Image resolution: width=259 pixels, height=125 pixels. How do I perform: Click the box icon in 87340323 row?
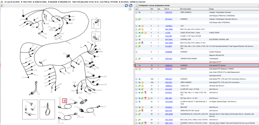(x=142, y=107)
